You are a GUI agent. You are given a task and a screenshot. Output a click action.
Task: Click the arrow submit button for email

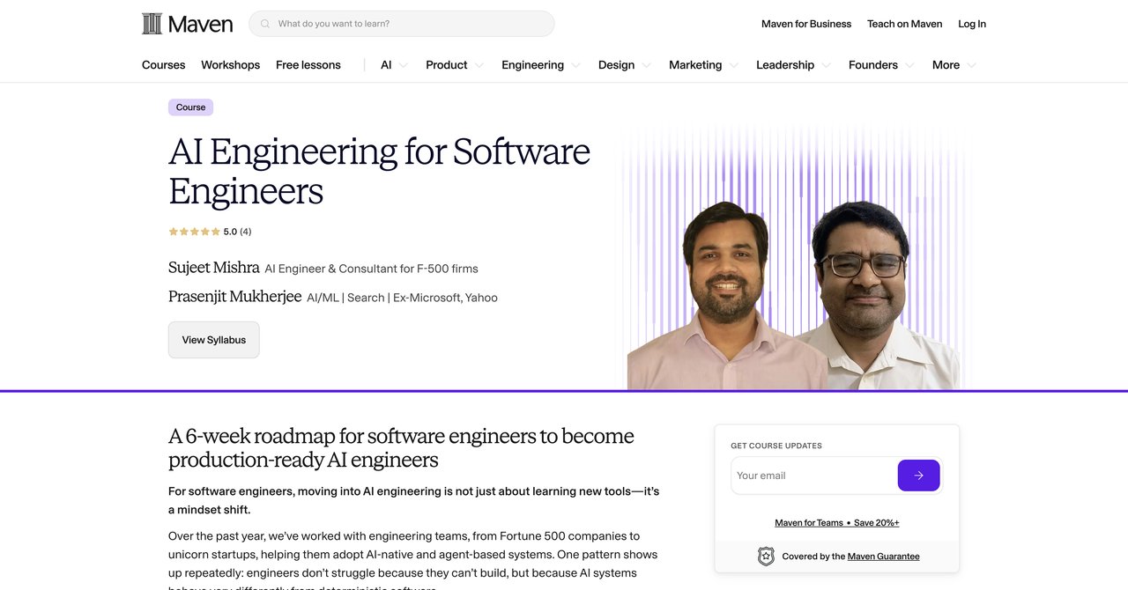[918, 476]
